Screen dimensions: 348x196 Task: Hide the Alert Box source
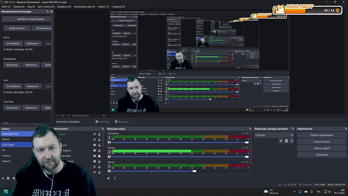tap(95, 156)
